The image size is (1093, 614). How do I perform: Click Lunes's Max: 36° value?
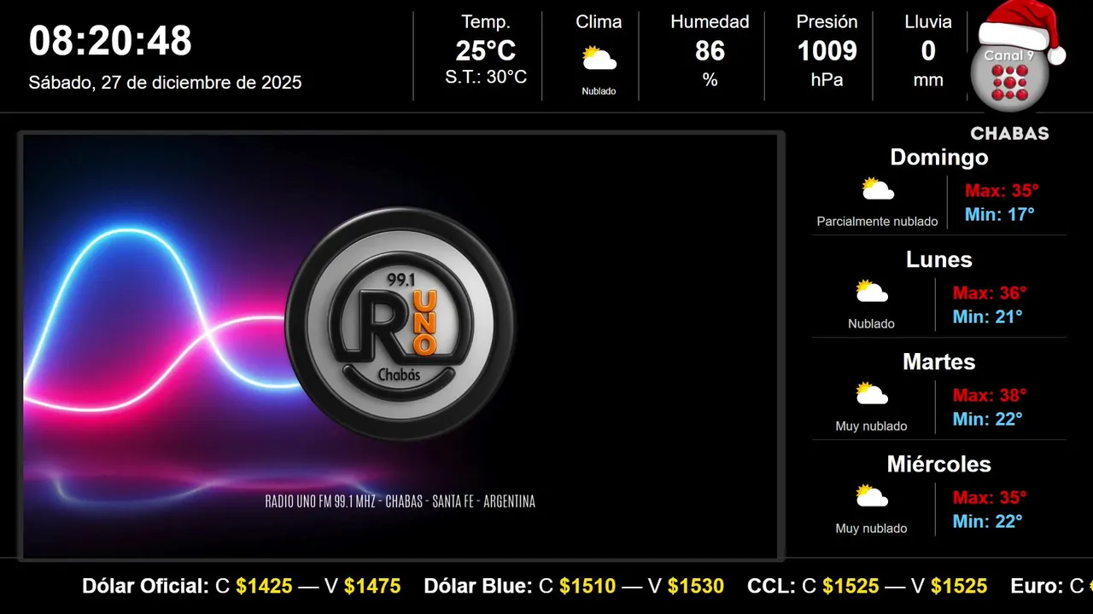[990, 293]
